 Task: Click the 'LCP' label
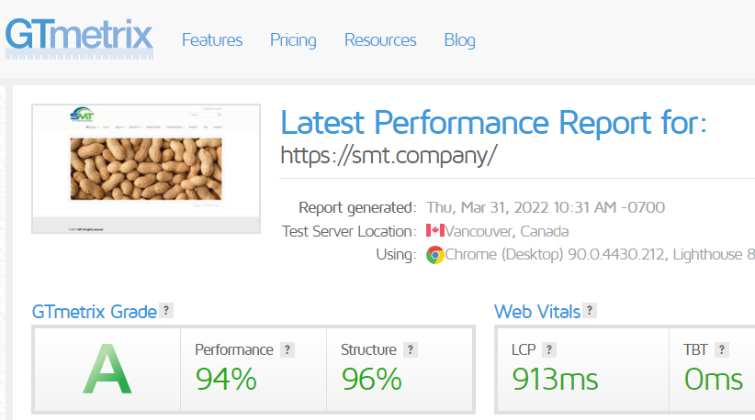tap(524, 349)
